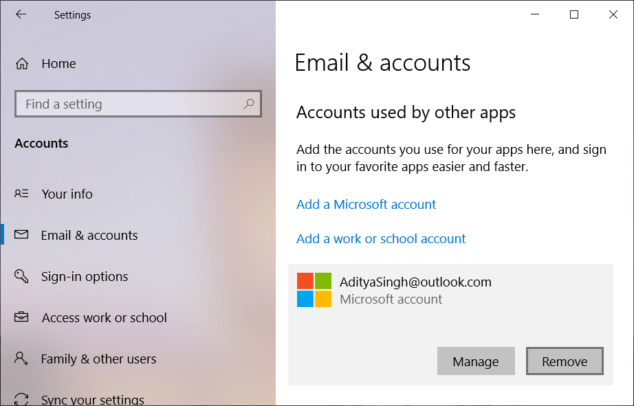Click the Manage button
This screenshot has height=406, width=634.
tap(476, 361)
